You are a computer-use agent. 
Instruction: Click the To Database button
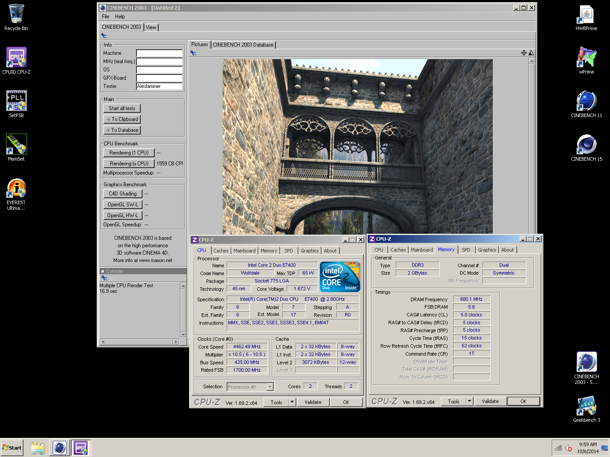coord(122,130)
